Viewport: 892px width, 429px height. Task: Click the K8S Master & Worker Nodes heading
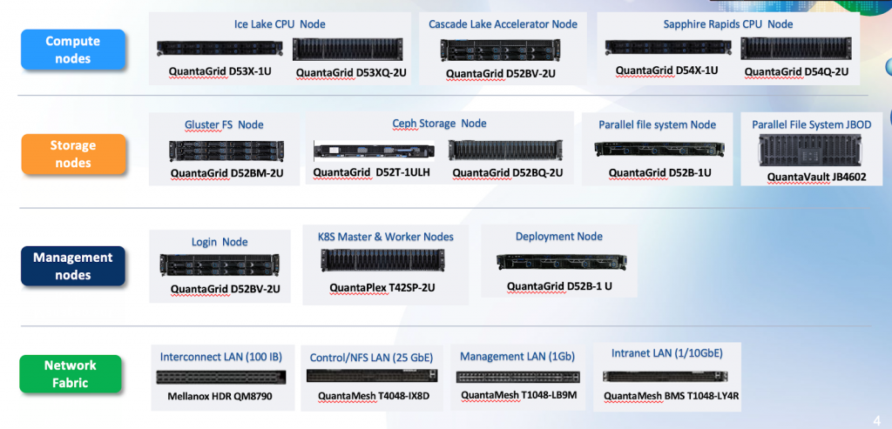click(x=386, y=237)
